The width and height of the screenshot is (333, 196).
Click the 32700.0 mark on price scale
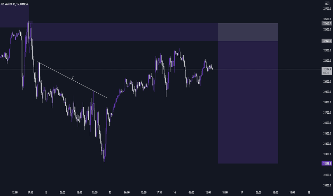click(327, 9)
